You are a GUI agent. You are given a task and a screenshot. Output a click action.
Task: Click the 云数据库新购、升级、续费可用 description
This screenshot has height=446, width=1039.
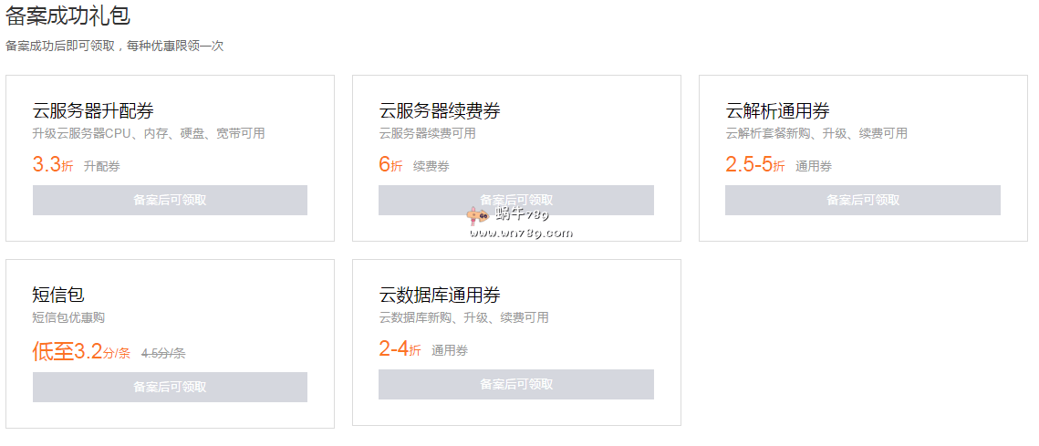[x=463, y=317]
